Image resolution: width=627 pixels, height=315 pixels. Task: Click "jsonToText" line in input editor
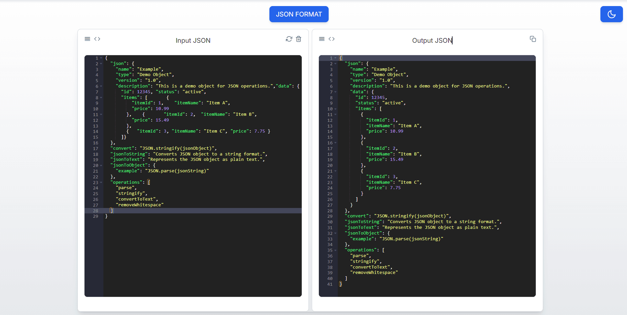[x=188, y=160]
